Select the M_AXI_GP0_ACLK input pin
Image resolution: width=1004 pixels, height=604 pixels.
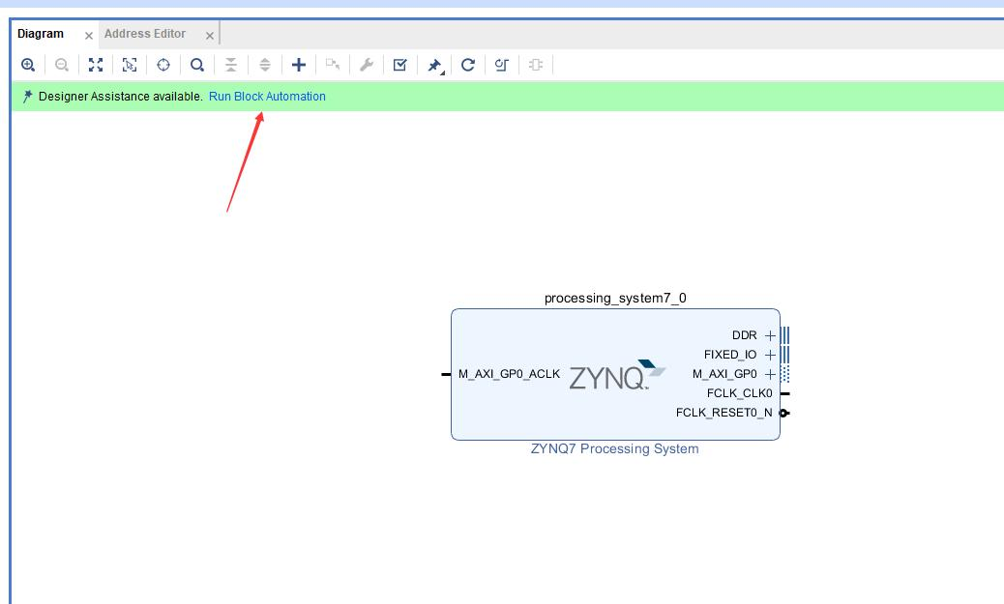pyautogui.click(x=446, y=374)
